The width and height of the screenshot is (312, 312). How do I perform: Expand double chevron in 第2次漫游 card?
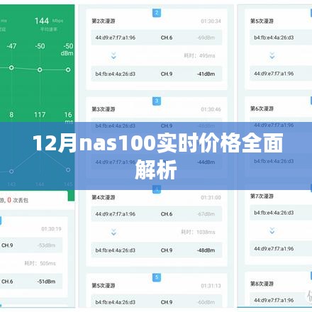point(113,56)
